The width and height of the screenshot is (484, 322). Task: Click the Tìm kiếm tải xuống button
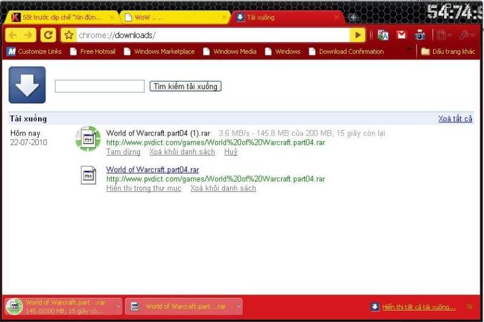(185, 87)
